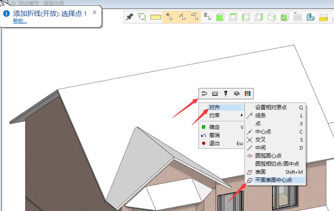Screen dimensions: 334x211
Task: Click the pushpin icon in the view toolbar
Action: [x=129, y=17]
